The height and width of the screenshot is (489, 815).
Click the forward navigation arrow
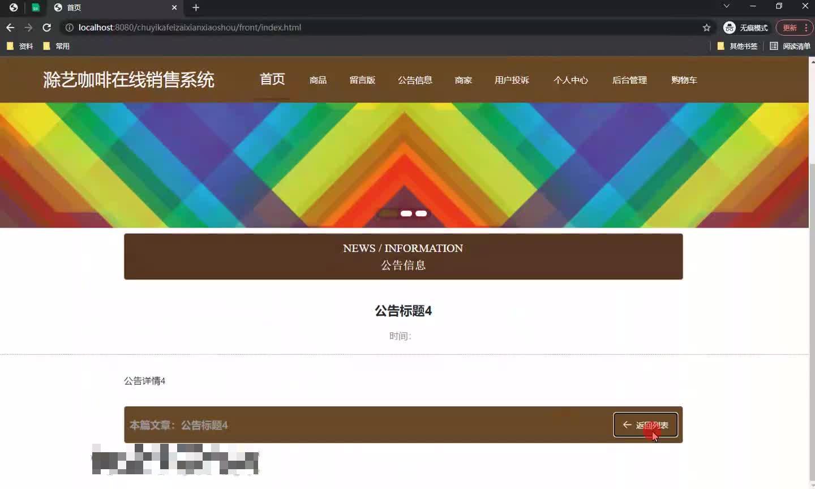[x=28, y=27]
